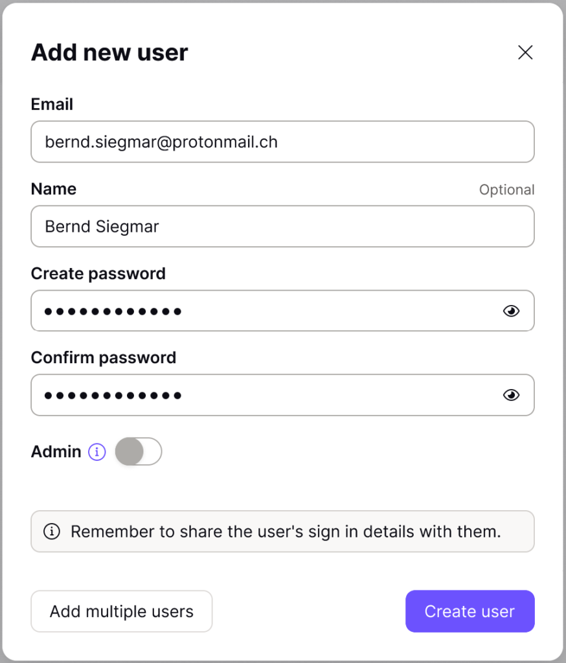Click the Confirm password label
This screenshot has height=663, width=566.
(x=104, y=357)
